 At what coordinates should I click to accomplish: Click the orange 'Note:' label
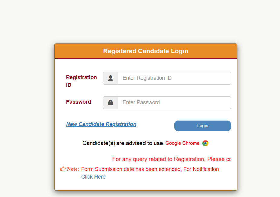pos(73,169)
